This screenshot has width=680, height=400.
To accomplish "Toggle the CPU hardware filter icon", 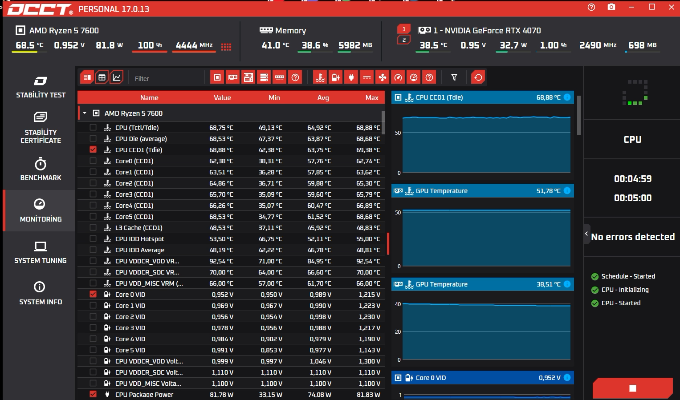I will 217,77.
